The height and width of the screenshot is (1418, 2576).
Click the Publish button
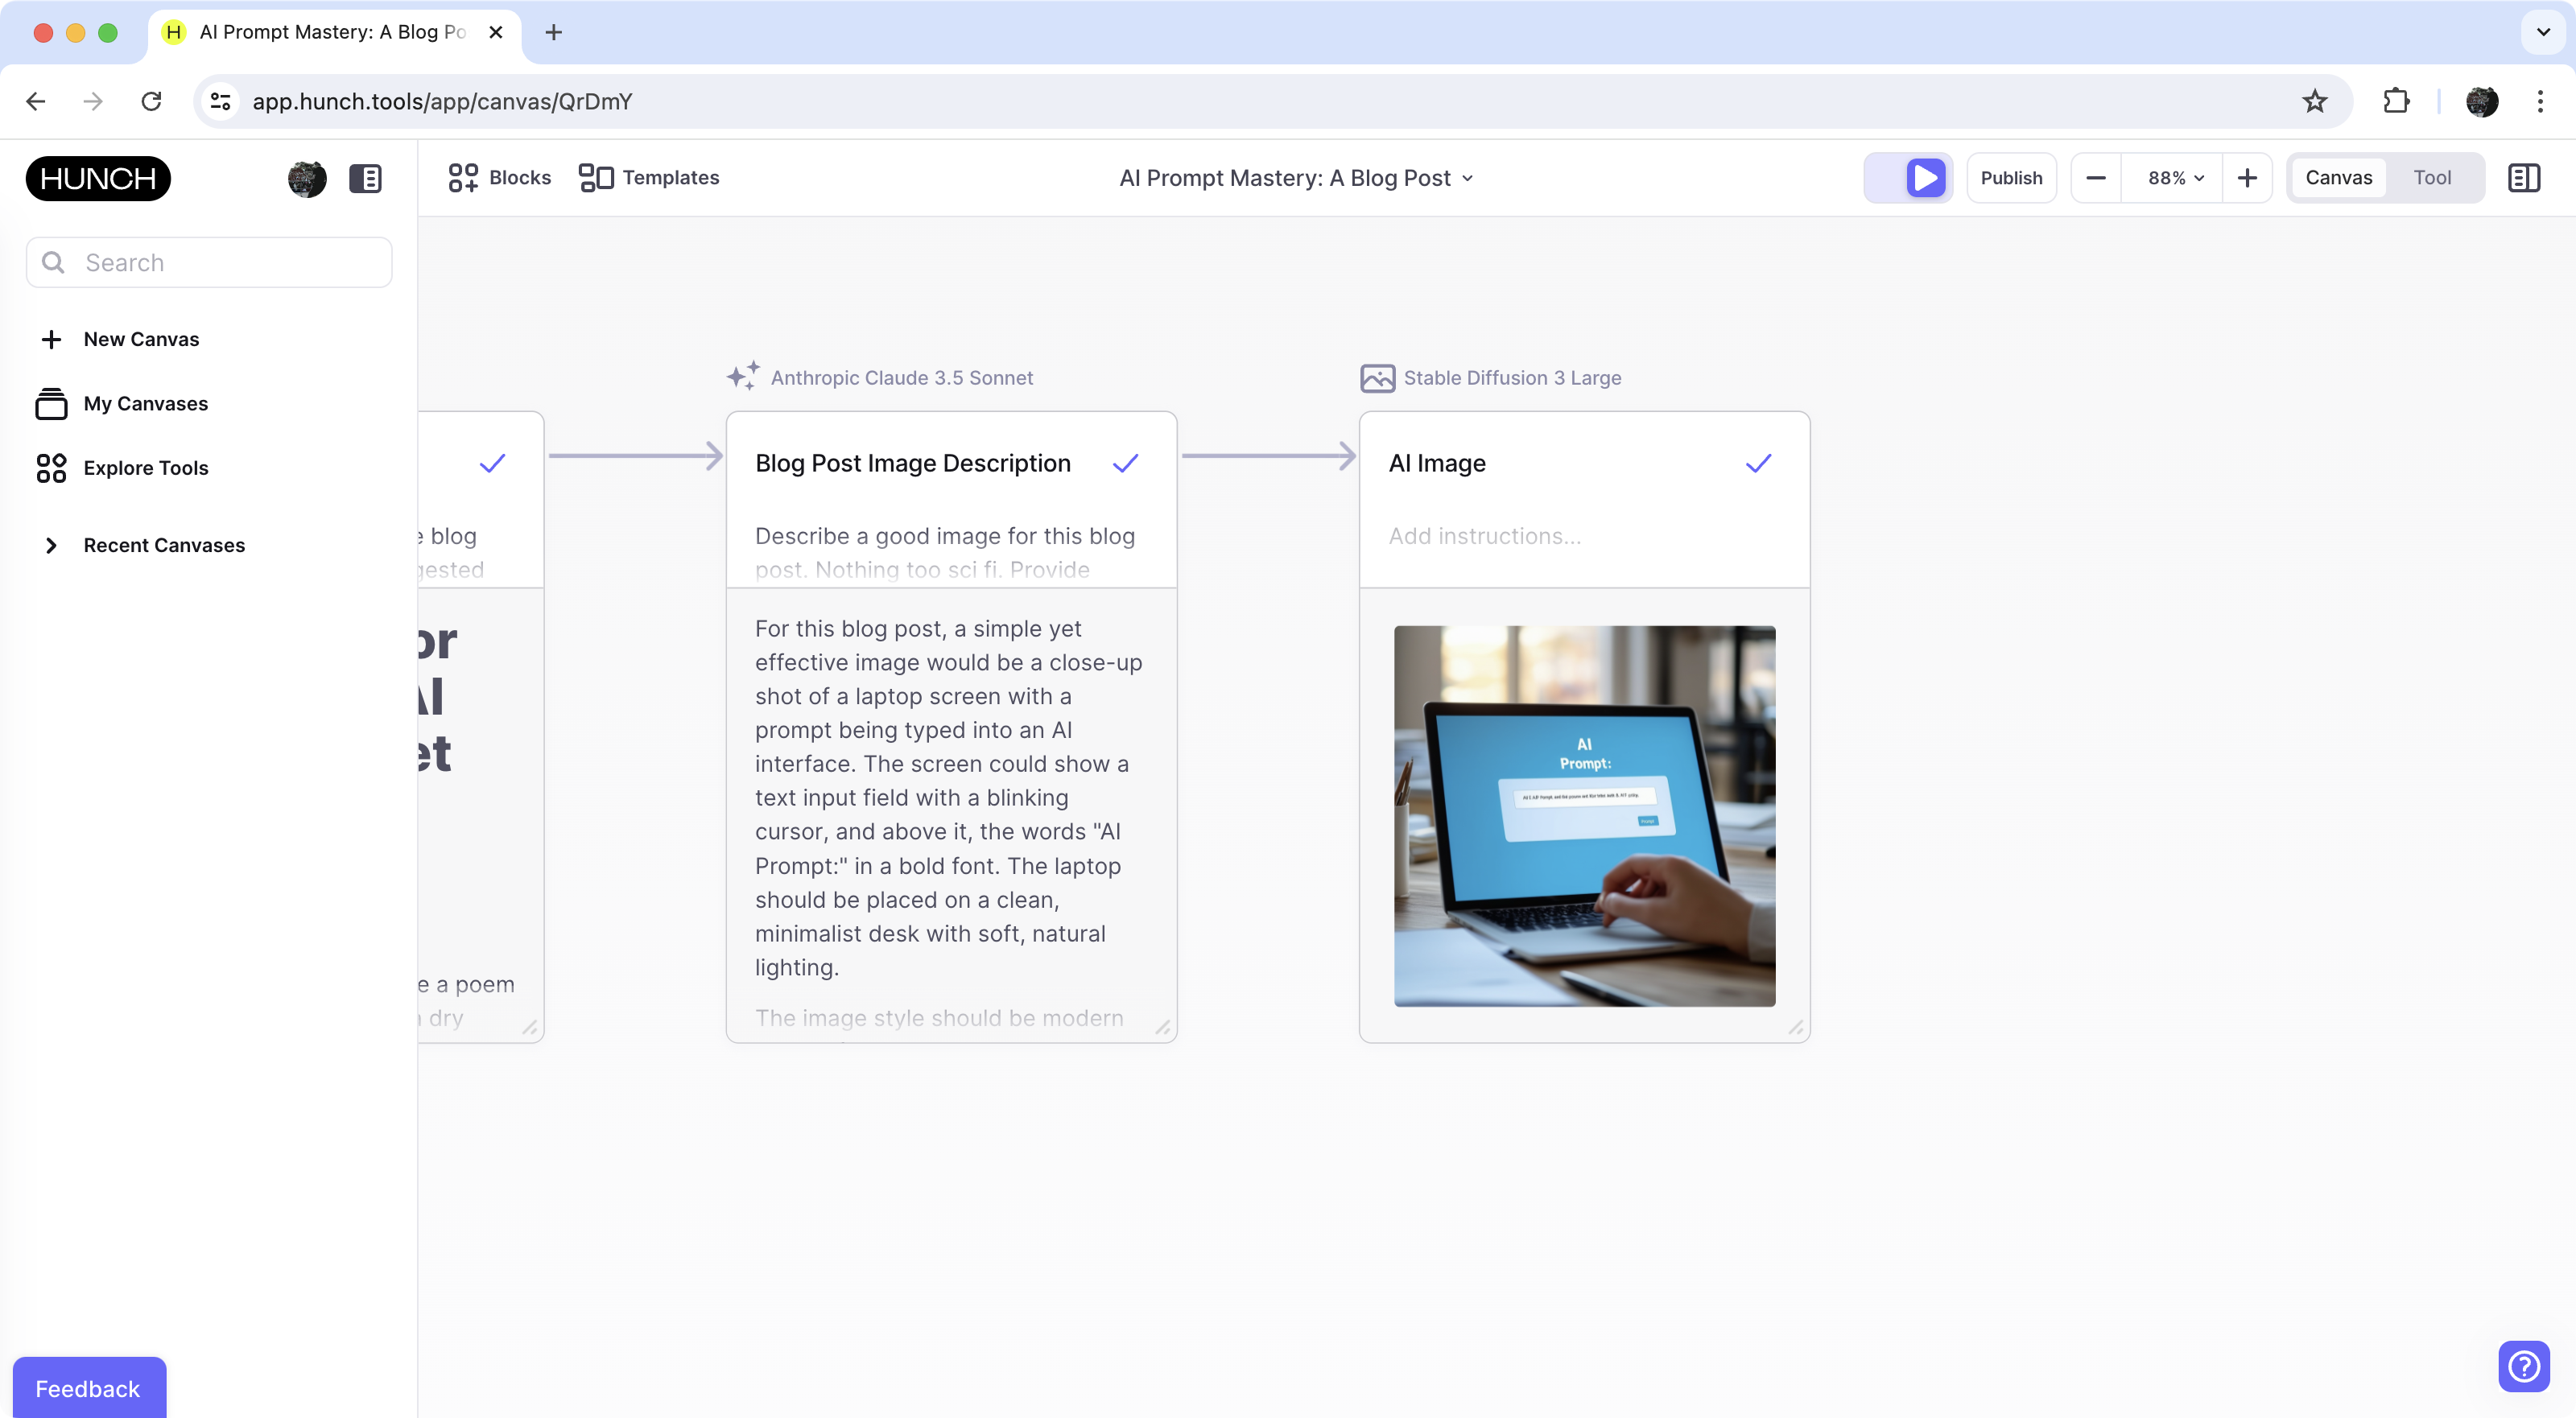point(2012,177)
